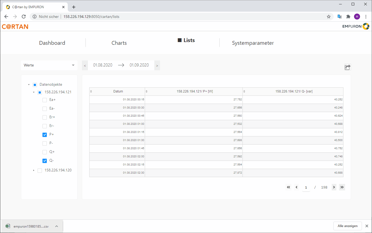Check the Ea- checkbox
The width and height of the screenshot is (372, 233).
[45, 109]
